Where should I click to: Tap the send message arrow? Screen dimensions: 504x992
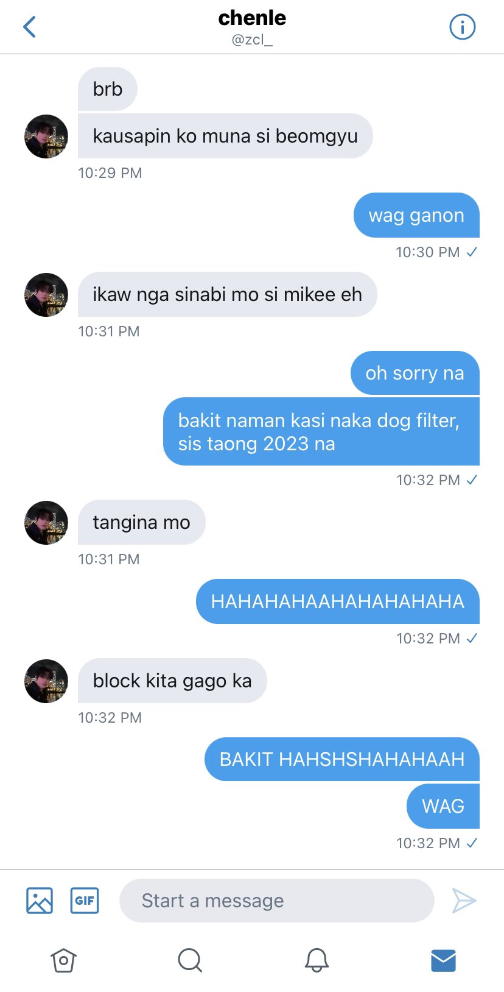click(x=464, y=901)
